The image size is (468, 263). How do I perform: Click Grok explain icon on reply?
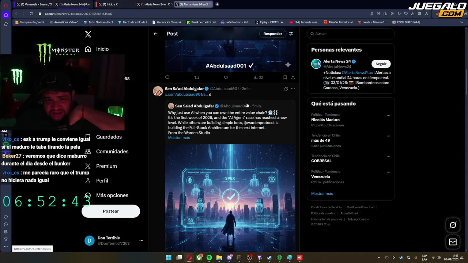tap(286, 89)
